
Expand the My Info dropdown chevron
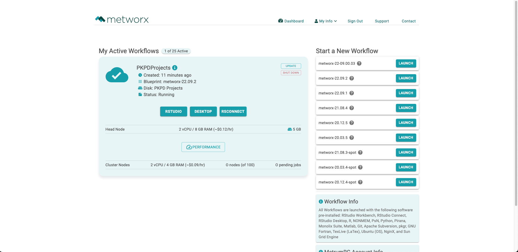coord(335,21)
